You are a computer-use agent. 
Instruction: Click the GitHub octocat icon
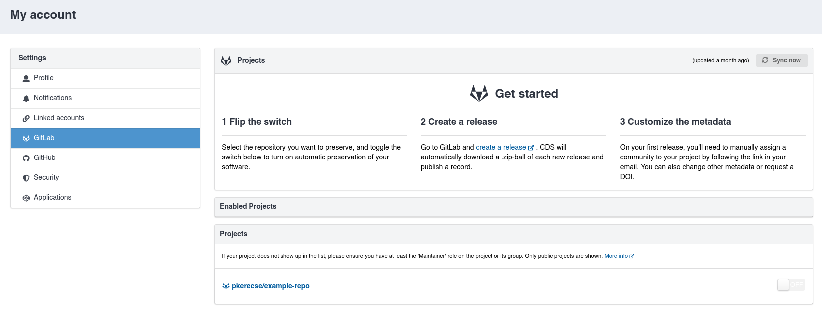pyautogui.click(x=26, y=158)
